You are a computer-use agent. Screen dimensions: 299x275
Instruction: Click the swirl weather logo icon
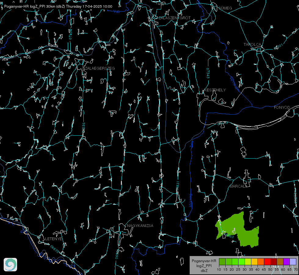click(x=10, y=265)
